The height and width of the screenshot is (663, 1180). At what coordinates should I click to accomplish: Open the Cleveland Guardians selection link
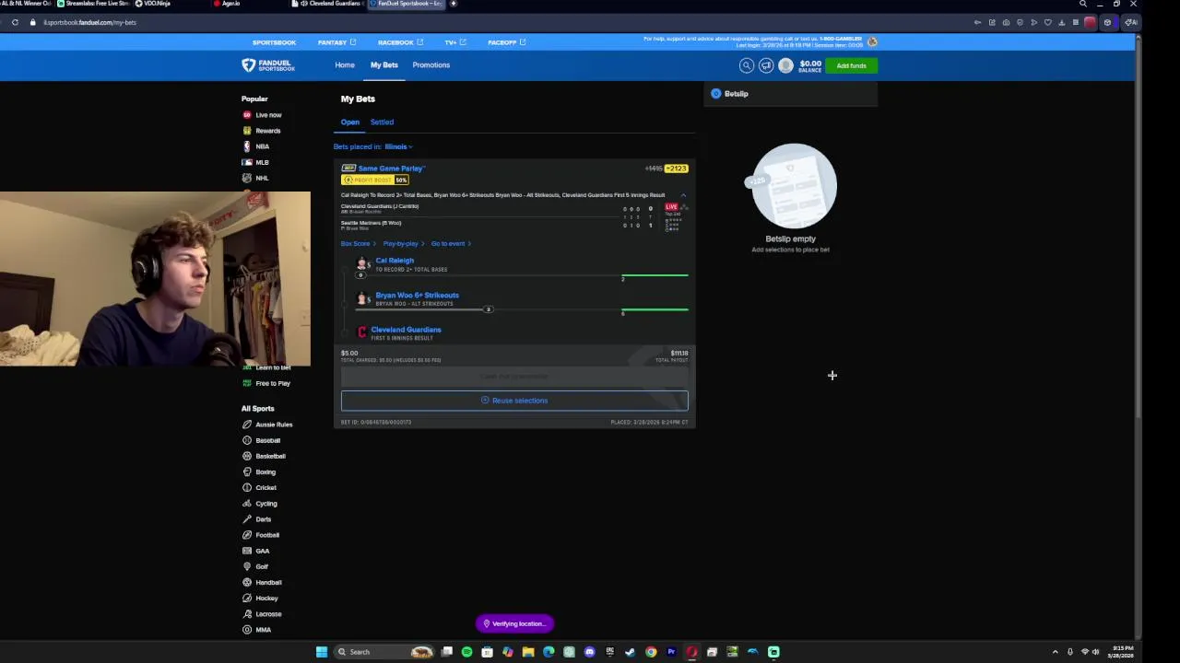point(406,330)
